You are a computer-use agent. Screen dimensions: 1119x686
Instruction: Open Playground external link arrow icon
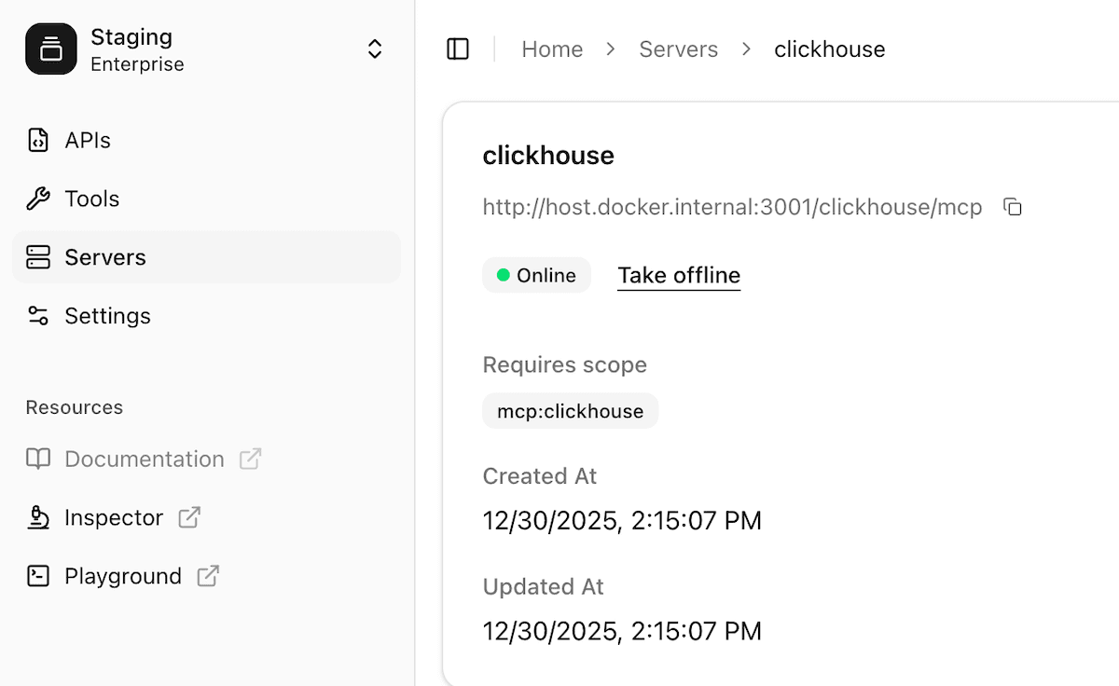pos(208,576)
